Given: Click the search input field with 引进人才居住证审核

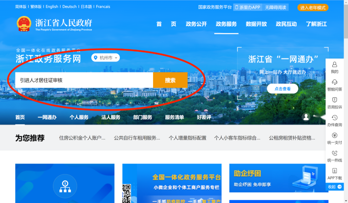Looking at the screenshot, I should (84, 80).
